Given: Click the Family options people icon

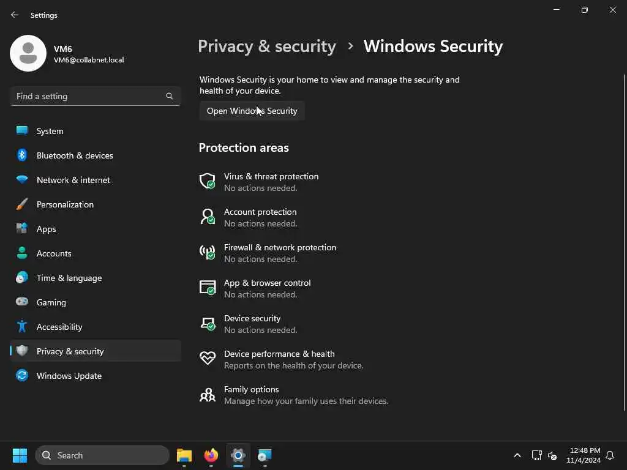Looking at the screenshot, I should [x=208, y=395].
